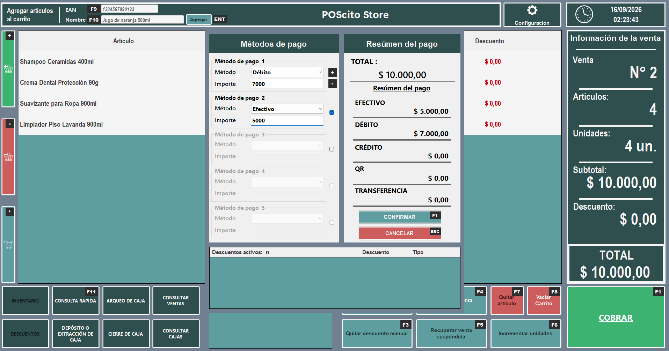Expand the Método dropdown of payment 5
Viewport: 669px width, 351px height.
coord(287,218)
